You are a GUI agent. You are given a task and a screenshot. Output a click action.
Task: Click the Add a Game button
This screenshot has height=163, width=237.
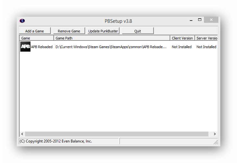tap(35, 31)
